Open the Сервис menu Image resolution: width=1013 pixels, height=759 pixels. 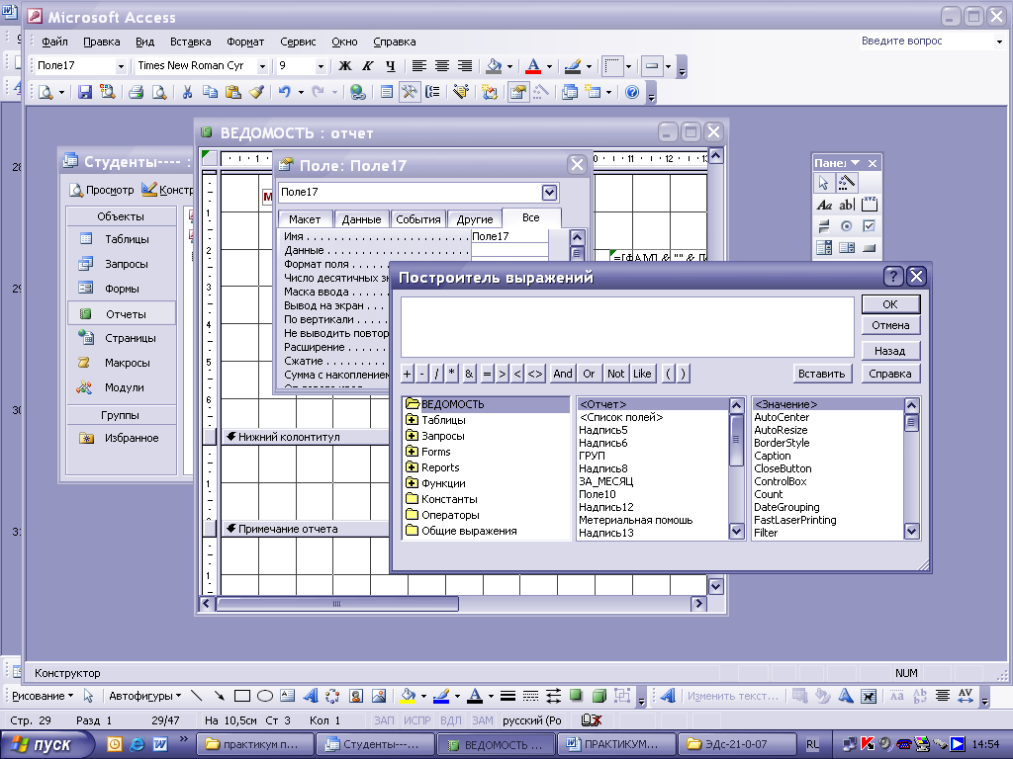pos(298,42)
